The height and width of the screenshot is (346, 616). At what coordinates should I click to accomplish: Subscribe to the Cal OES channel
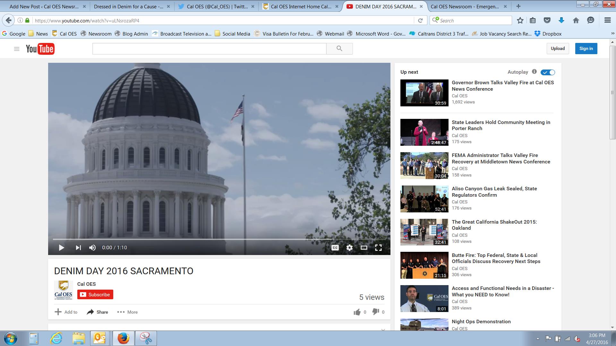click(x=95, y=295)
